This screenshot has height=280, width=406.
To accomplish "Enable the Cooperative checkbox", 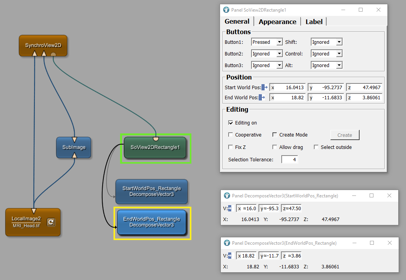I will tap(231, 135).
